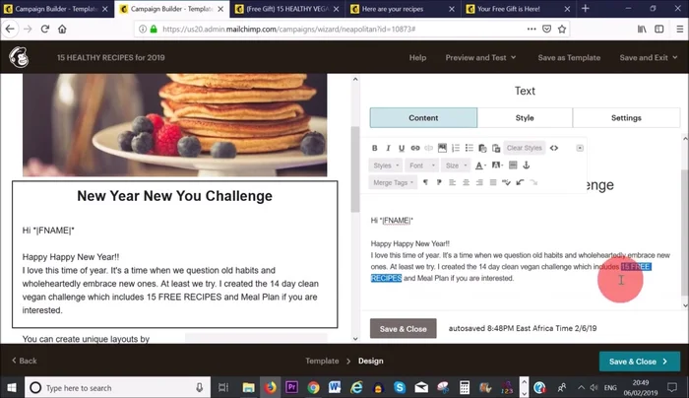
Task: Switch to the Style tab
Action: (525, 118)
